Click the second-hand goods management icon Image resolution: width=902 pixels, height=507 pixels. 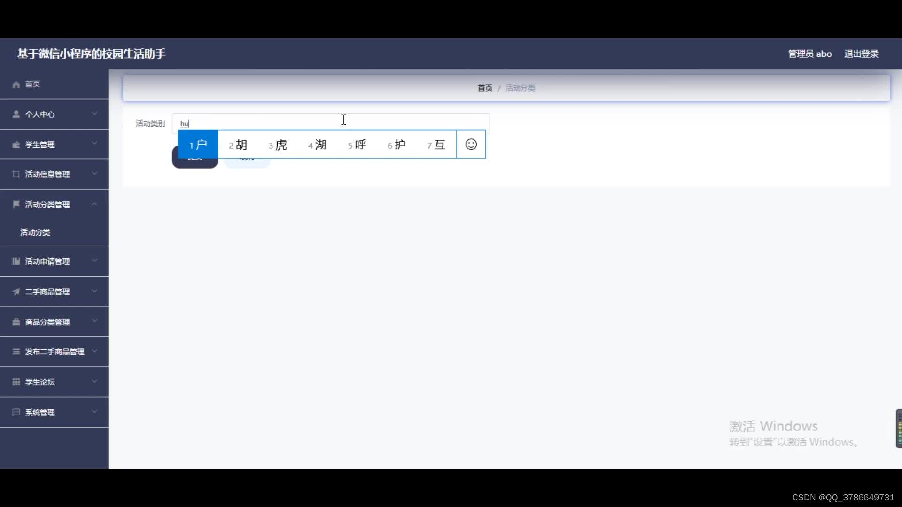click(x=16, y=291)
